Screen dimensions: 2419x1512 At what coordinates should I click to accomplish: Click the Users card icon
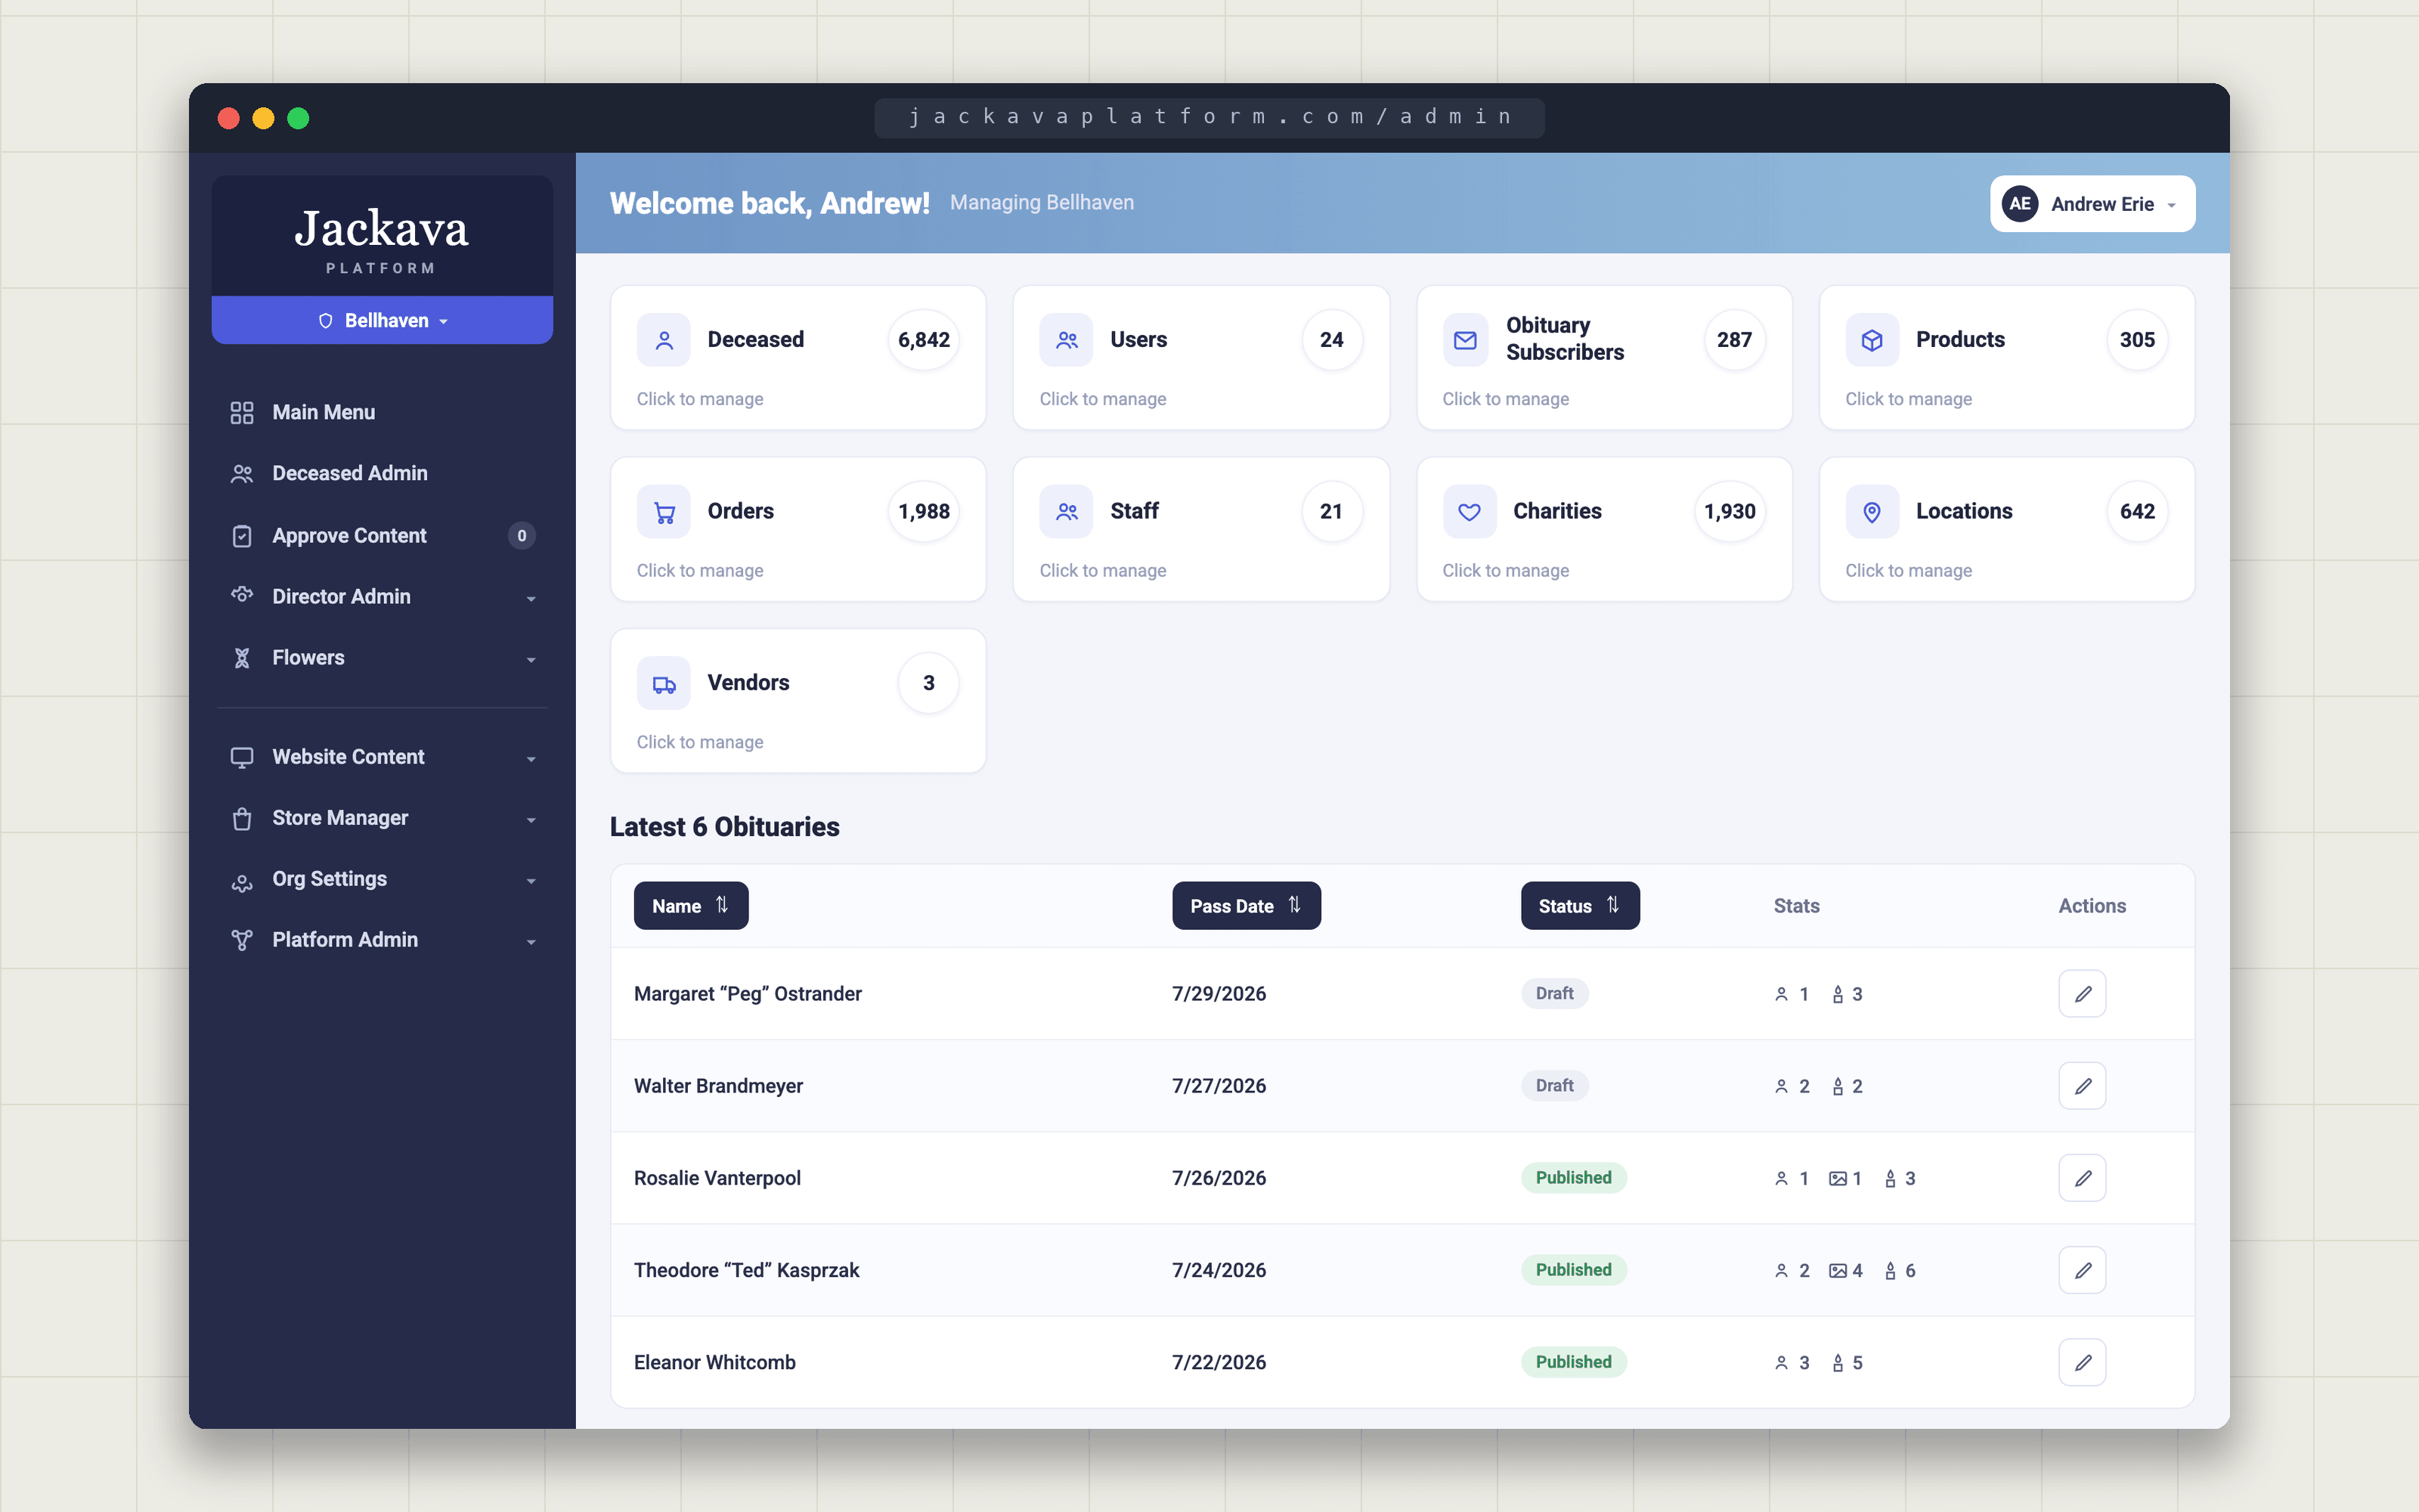[x=1067, y=340]
